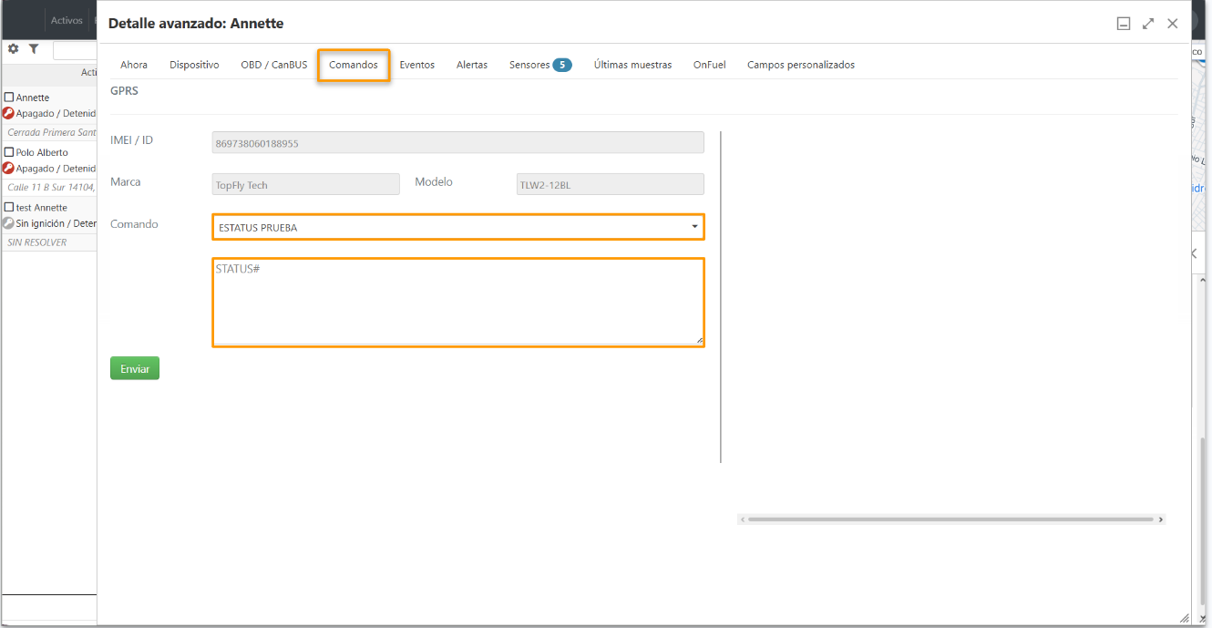Image resolution: width=1212 pixels, height=628 pixels.
Task: Click the horizontal scrollbar thumb in response panel
Action: 950,520
